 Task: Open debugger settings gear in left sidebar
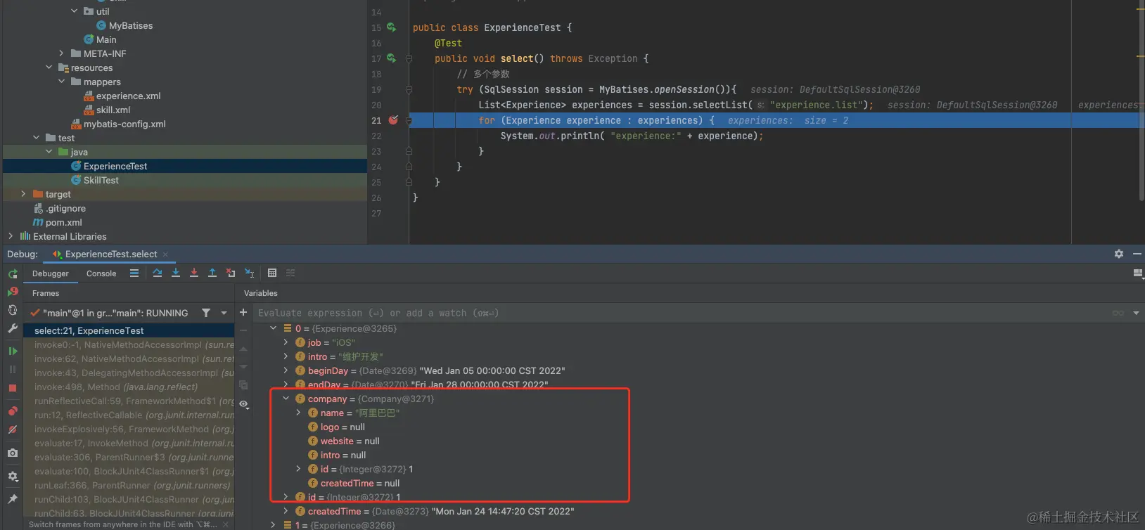[13, 477]
